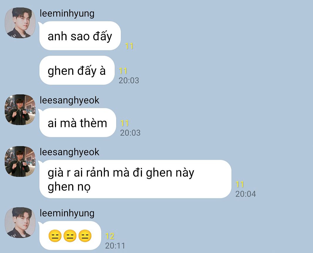The width and height of the screenshot is (313, 253).
Task: Open the leesanghyeok name above the 'già r' message
Action: [70, 152]
